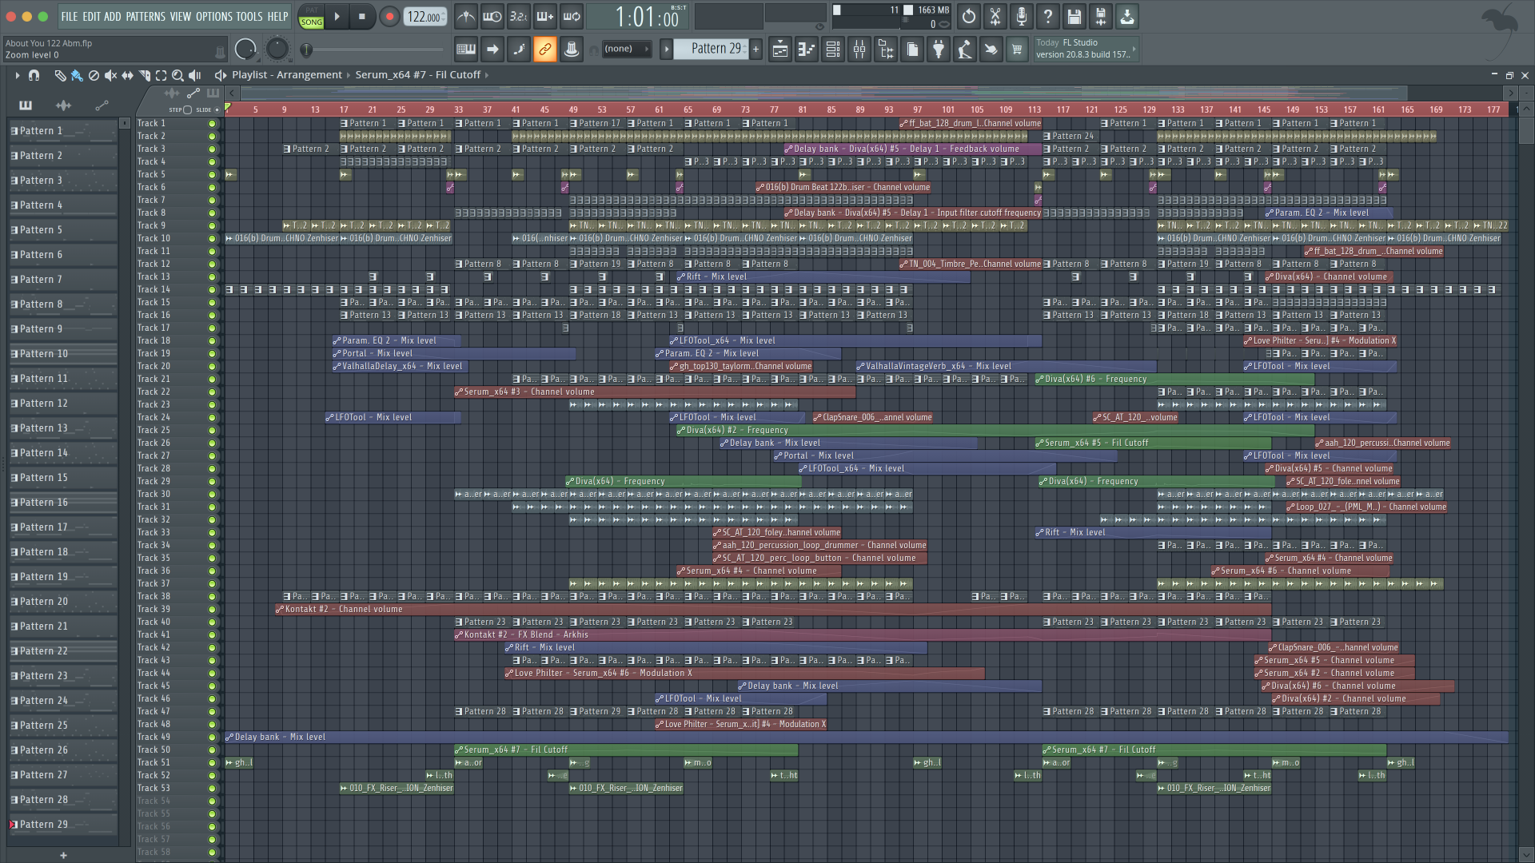Enable wait for input before recording
Image resolution: width=1535 pixels, height=863 pixels.
coord(492,16)
